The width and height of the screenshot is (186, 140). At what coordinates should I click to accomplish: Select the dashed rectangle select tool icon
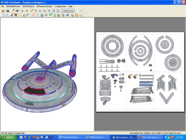point(3,15)
